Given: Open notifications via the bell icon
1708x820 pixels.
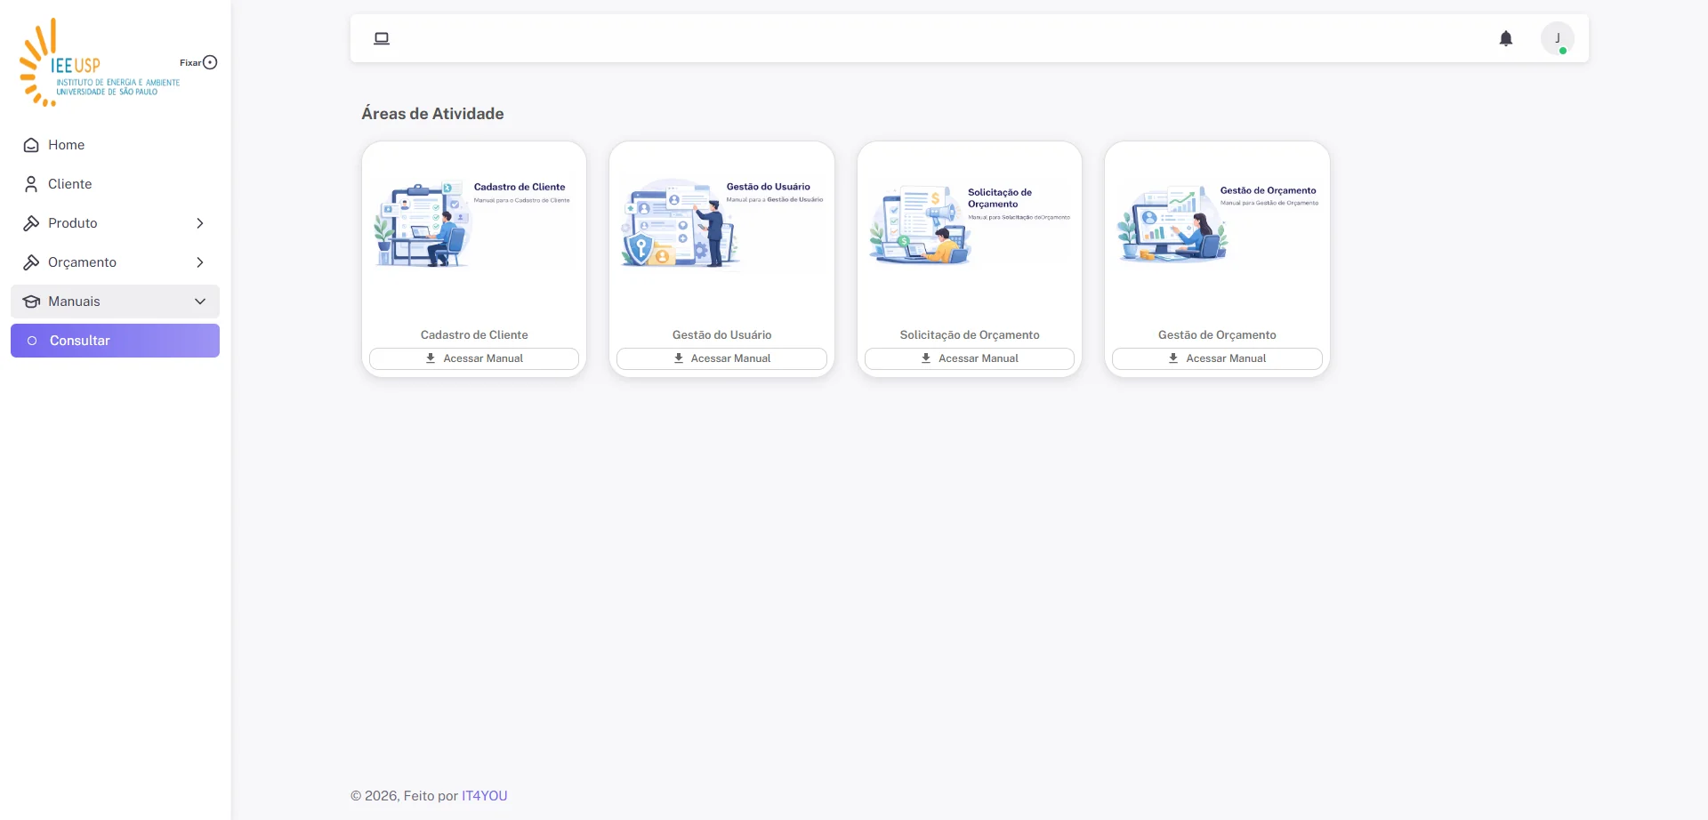Looking at the screenshot, I should tap(1506, 38).
